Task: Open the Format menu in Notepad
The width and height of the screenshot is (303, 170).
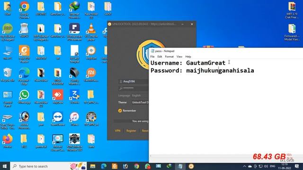Action: [x=169, y=57]
